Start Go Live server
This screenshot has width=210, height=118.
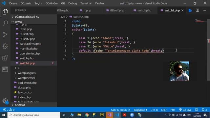[x=185, y=110]
